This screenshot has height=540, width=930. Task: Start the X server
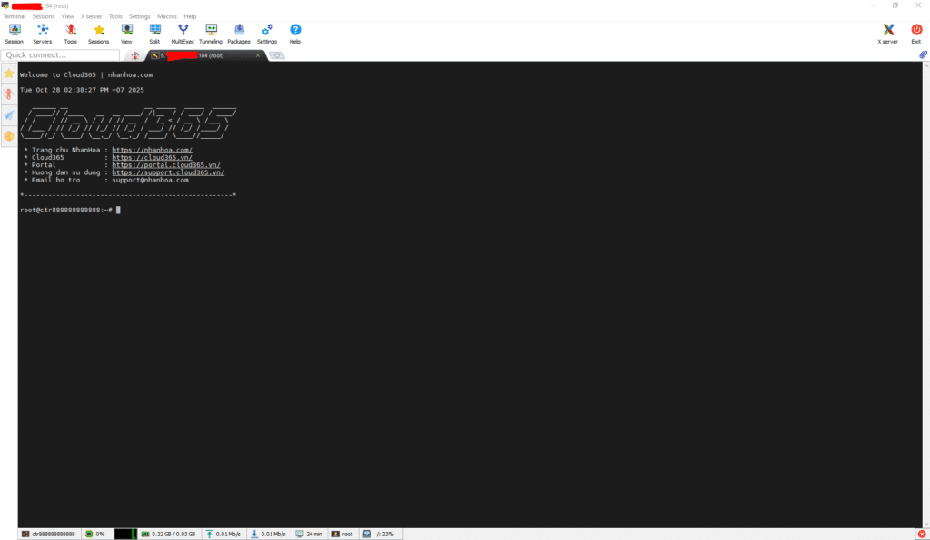[x=888, y=34]
